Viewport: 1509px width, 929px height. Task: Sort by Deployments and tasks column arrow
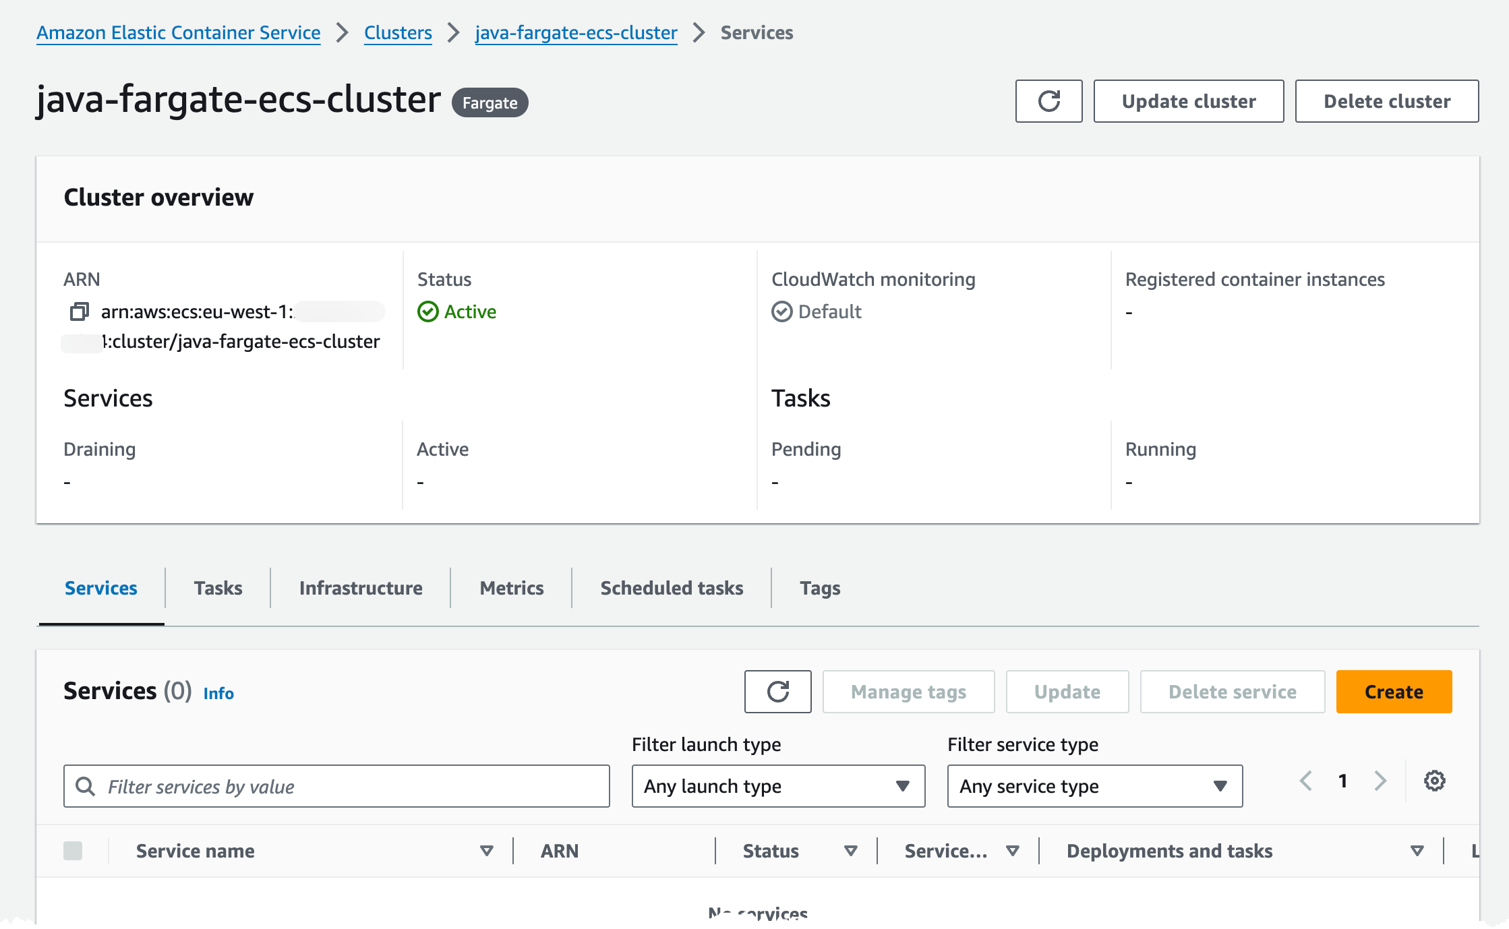(x=1417, y=851)
